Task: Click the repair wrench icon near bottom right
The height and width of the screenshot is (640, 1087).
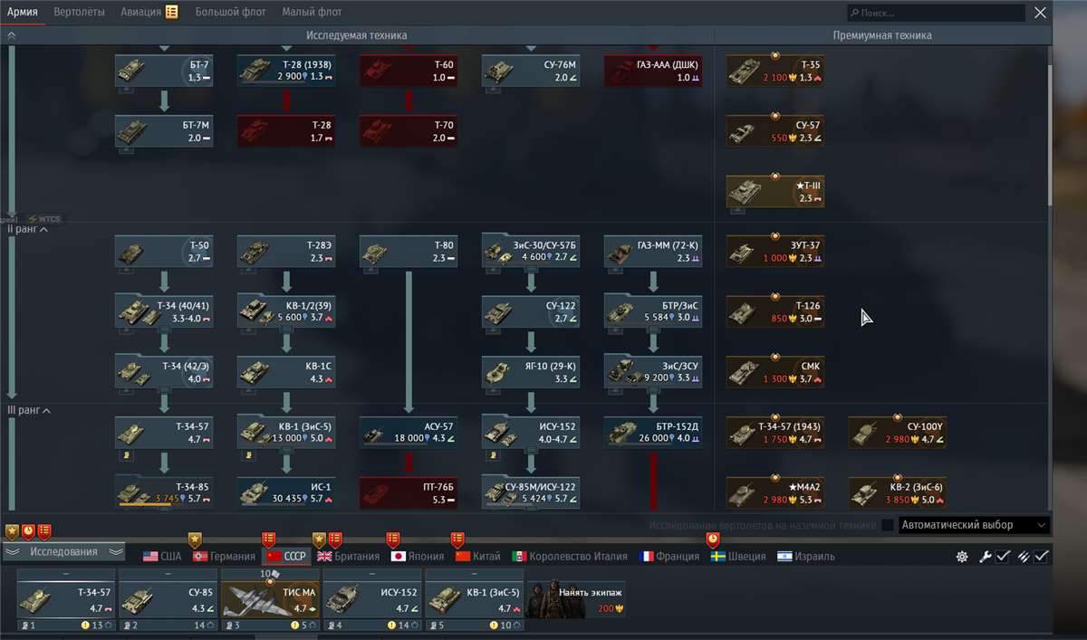Action: (x=986, y=556)
